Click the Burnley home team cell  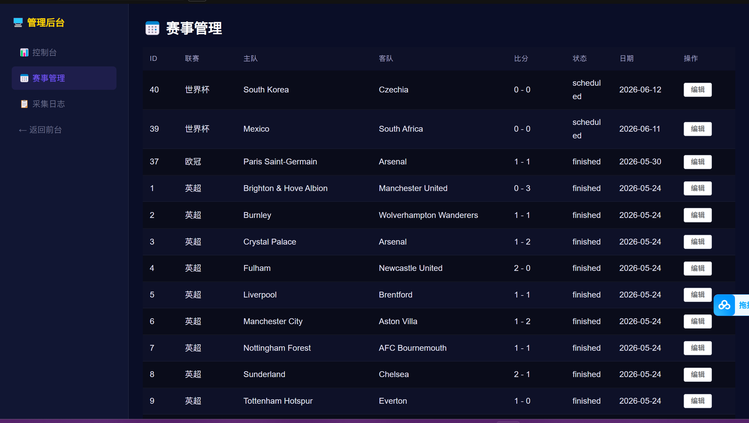pos(257,215)
